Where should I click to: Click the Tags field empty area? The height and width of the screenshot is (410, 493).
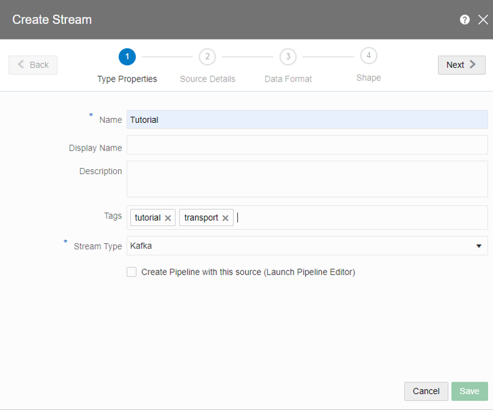[358, 217]
